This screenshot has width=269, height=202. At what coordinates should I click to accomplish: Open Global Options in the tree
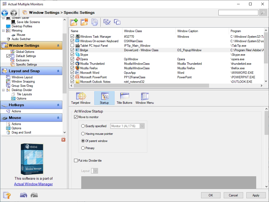click(25, 52)
